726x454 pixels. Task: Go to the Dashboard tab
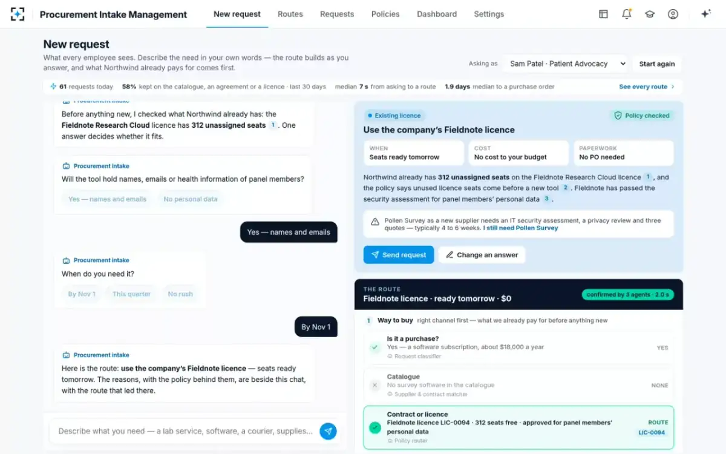coord(437,14)
